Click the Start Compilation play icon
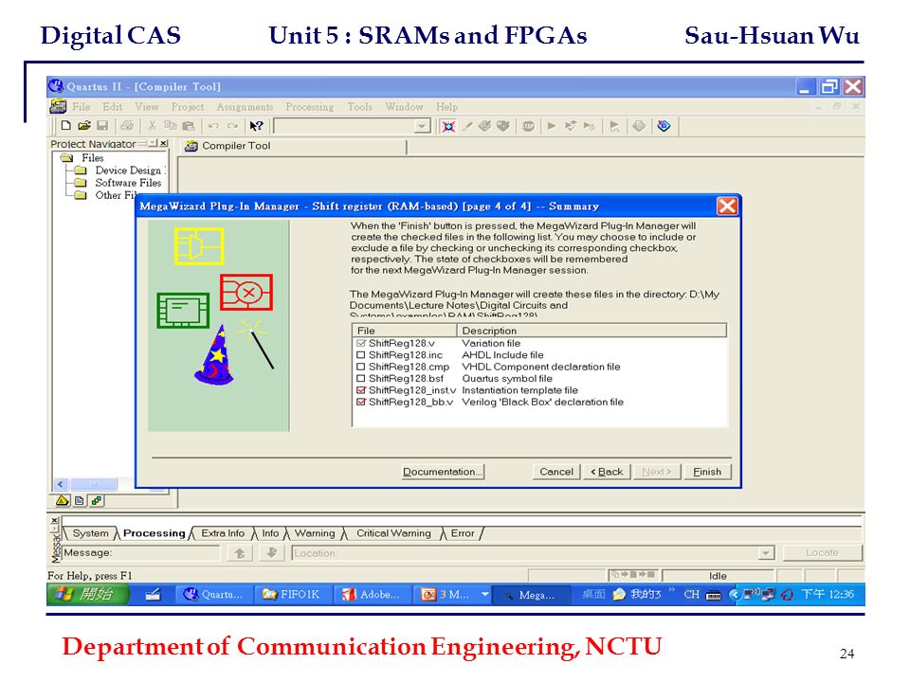The height and width of the screenshot is (682, 910). coord(552,126)
